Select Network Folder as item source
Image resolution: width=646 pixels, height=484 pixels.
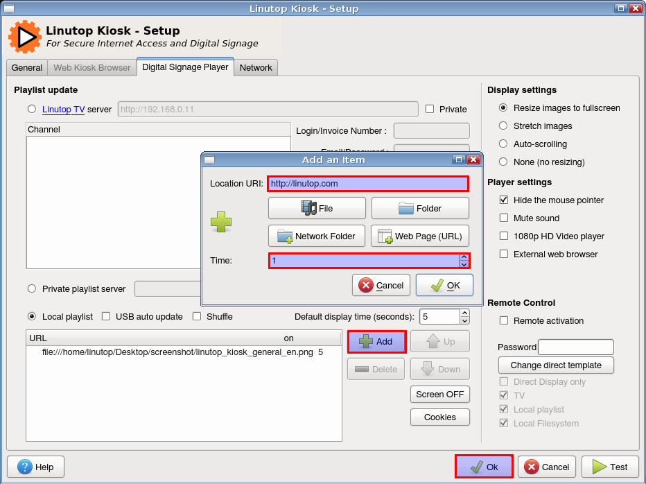tap(316, 236)
